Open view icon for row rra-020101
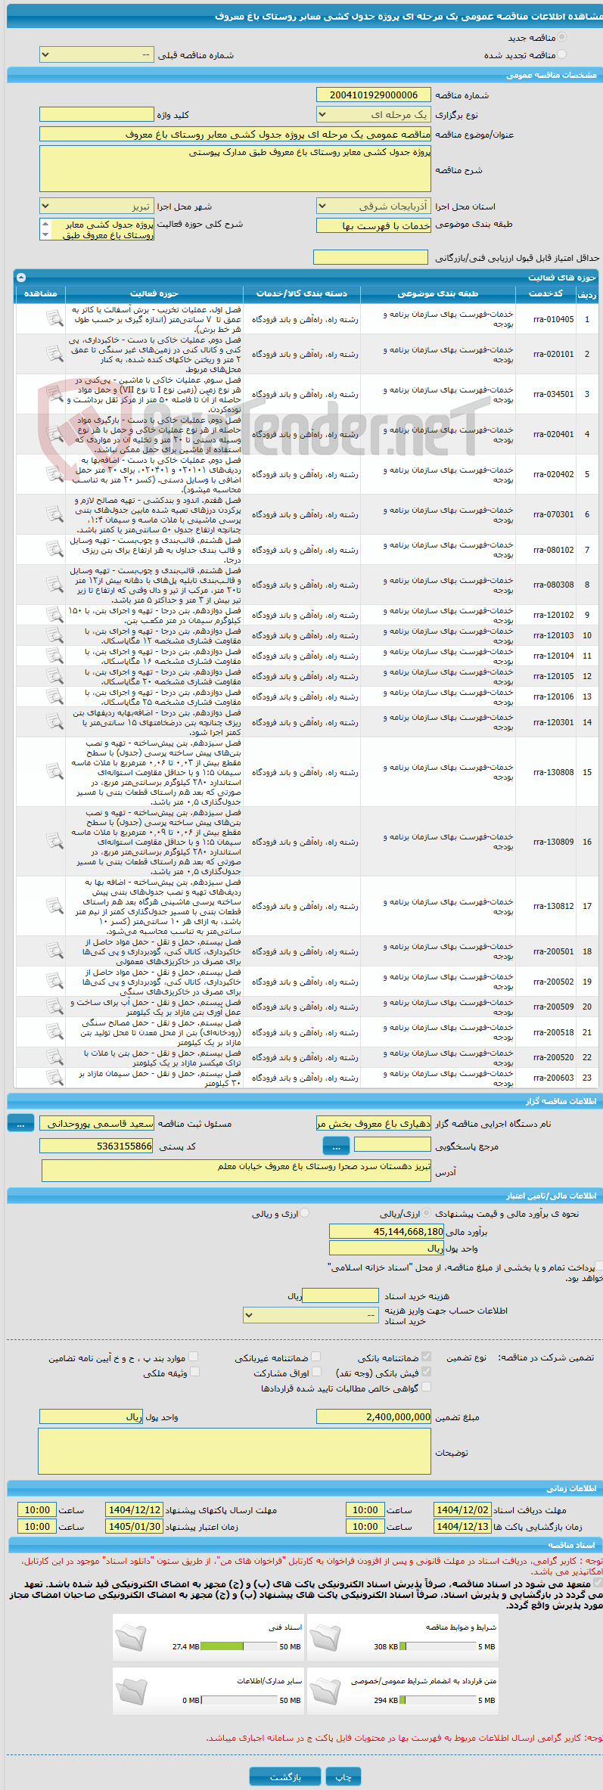The image size is (603, 1790). (54, 354)
